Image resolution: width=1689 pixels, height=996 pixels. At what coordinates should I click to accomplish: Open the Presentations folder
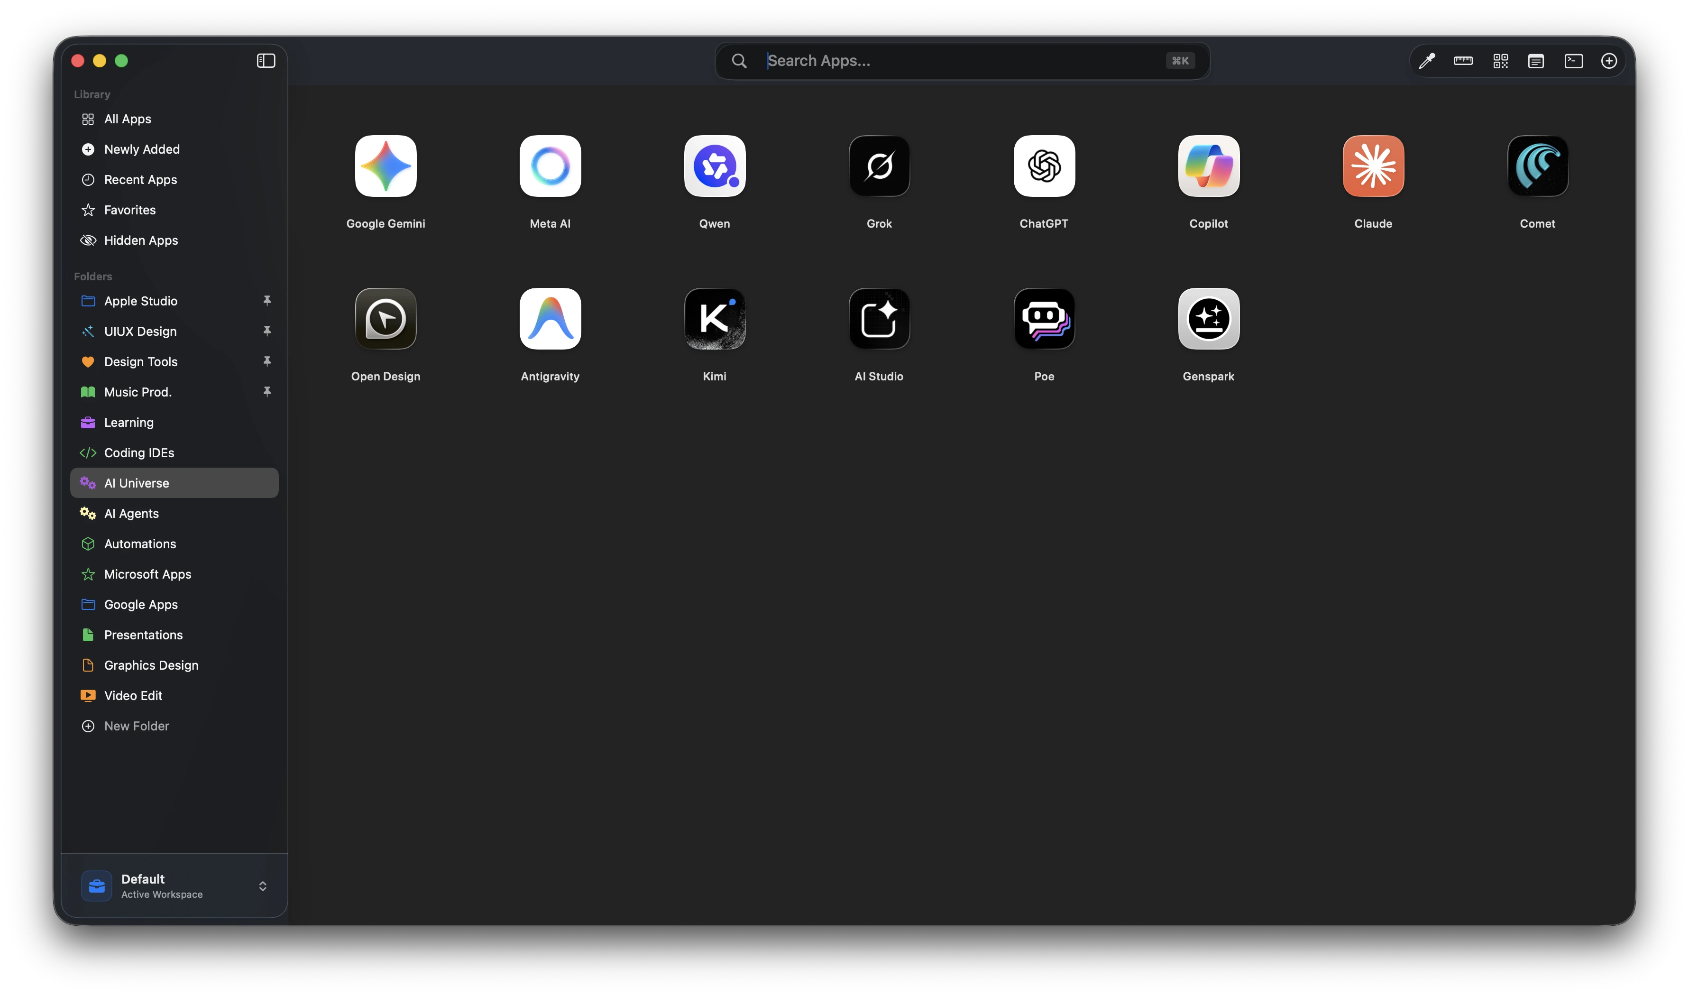(x=174, y=634)
